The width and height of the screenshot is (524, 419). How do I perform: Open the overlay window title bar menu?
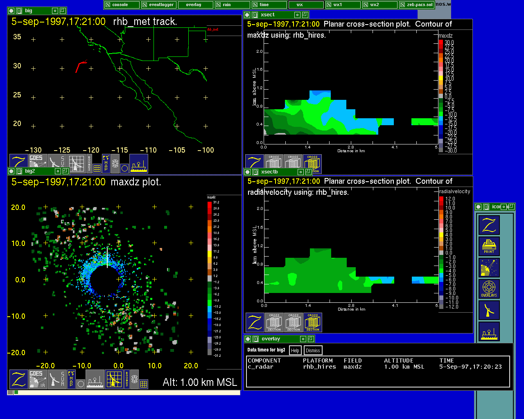[x=255, y=339]
